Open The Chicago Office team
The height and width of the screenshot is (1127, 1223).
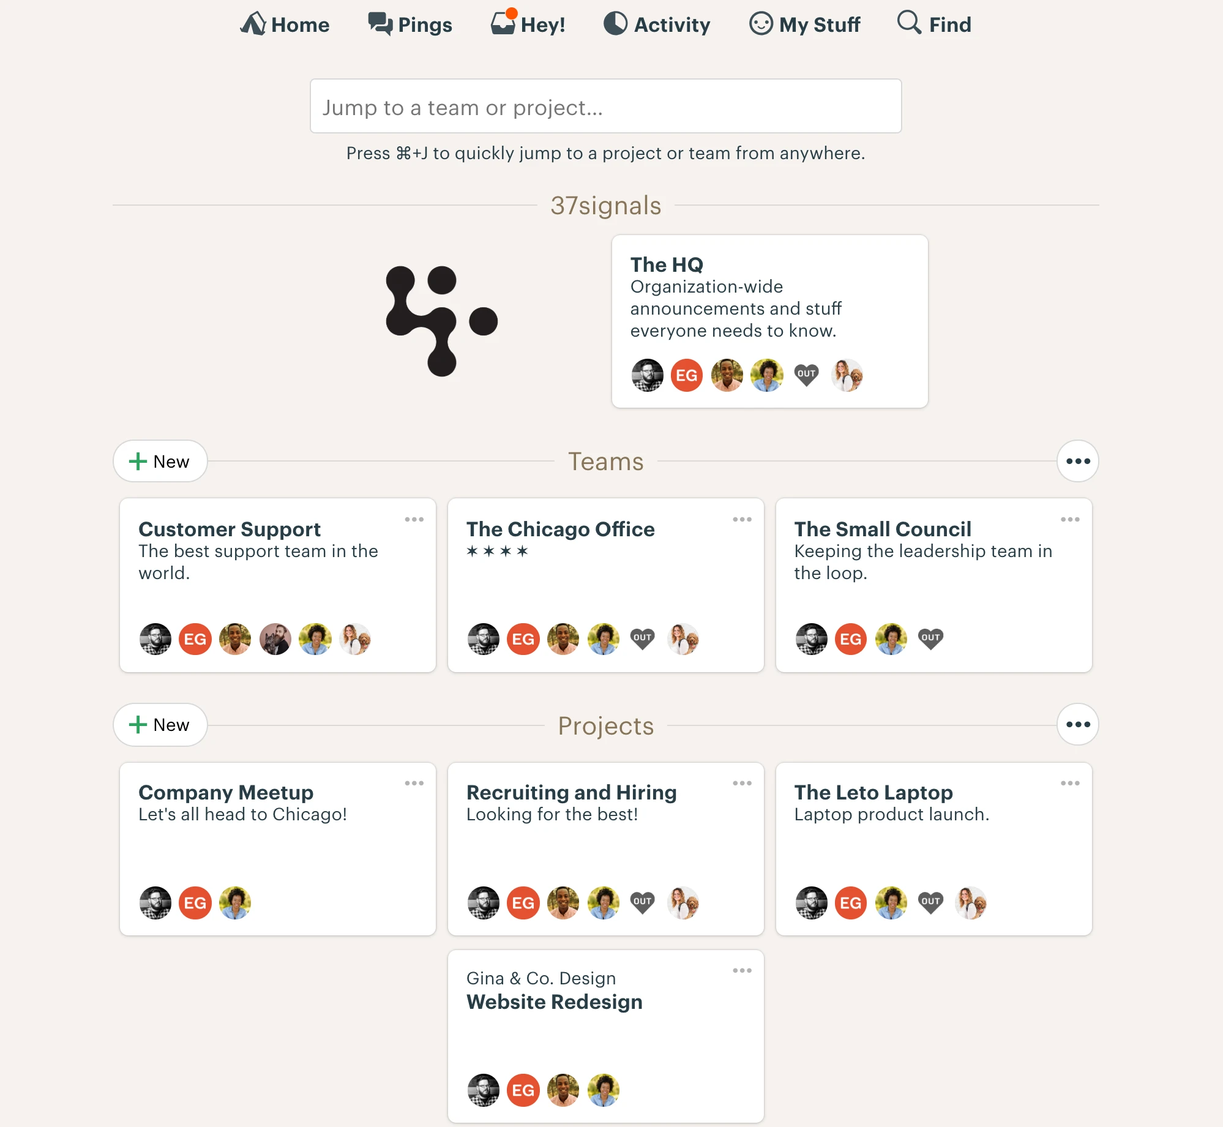coord(560,529)
